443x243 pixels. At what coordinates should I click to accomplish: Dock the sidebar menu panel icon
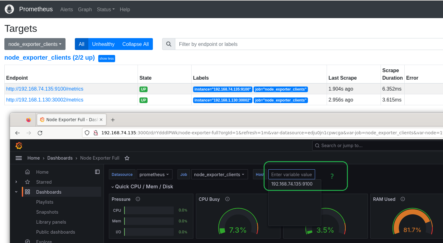coord(97,172)
